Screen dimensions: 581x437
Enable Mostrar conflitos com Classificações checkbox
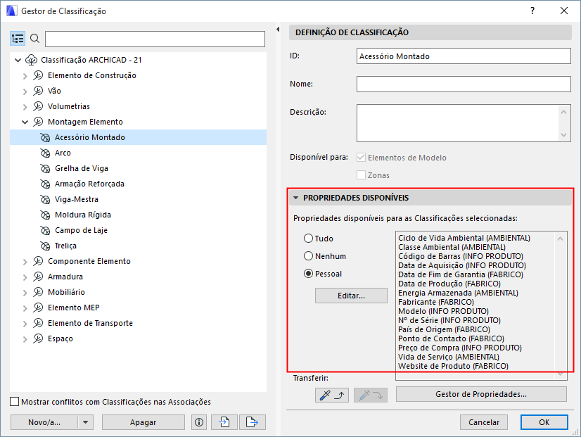15,401
